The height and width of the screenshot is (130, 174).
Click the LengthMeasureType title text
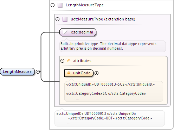pos(85,5)
